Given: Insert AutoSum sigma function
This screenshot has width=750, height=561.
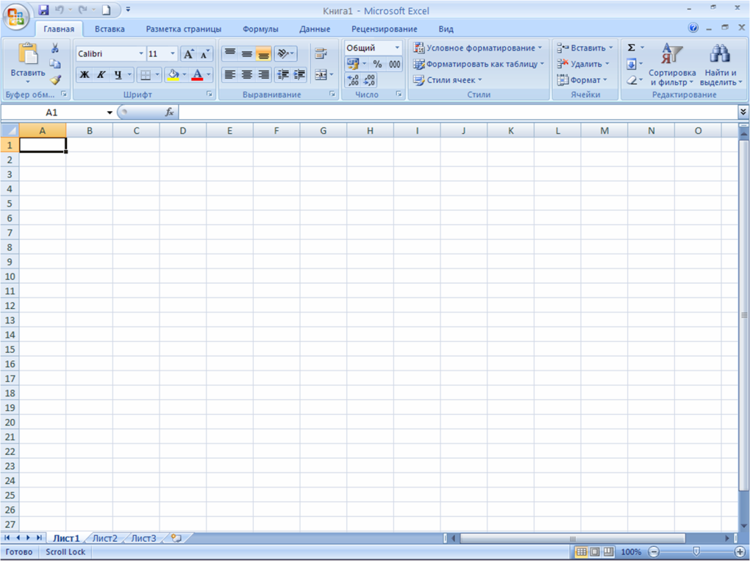Looking at the screenshot, I should 632,48.
